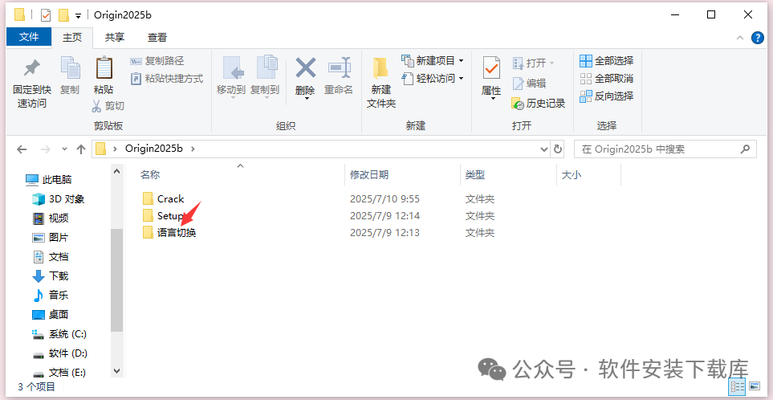Open the File (文件) tab
The height and width of the screenshot is (400, 773).
tap(29, 37)
